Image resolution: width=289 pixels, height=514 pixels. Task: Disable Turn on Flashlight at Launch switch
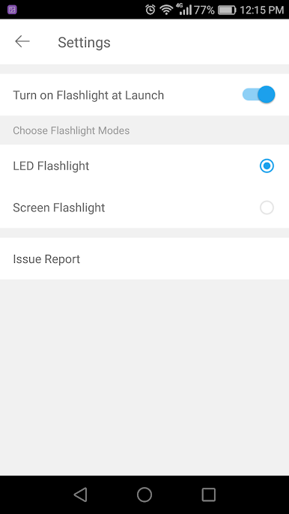point(258,94)
